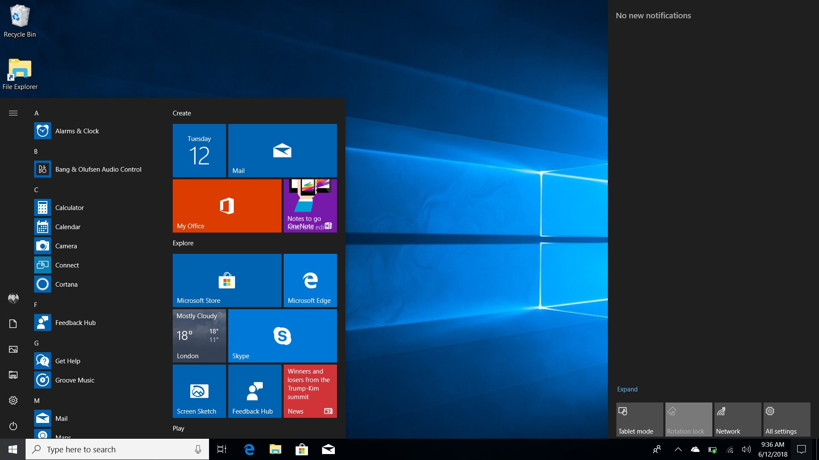
Task: Open the Mail tile
Action: click(282, 150)
